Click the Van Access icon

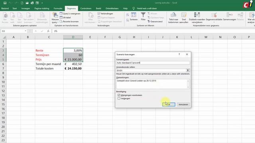[5, 18]
